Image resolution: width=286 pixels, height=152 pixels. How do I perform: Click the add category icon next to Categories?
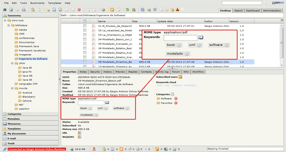click(172, 94)
